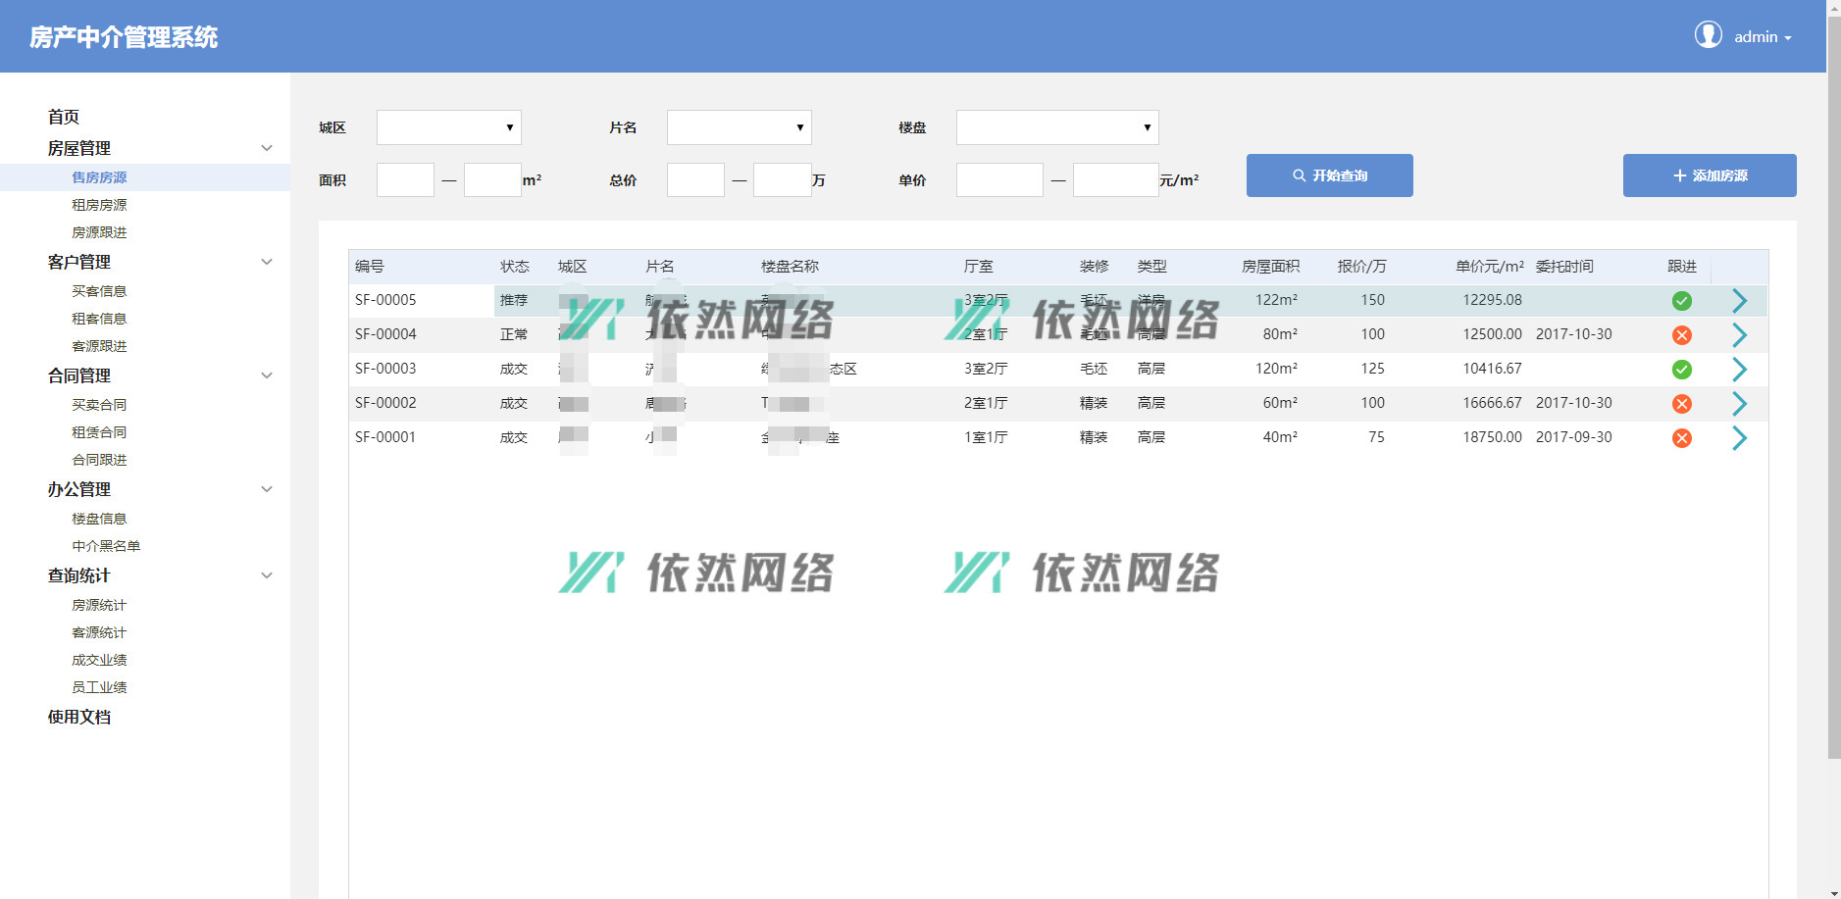
Task: Click the minimum 面积 input field
Action: click(x=405, y=180)
